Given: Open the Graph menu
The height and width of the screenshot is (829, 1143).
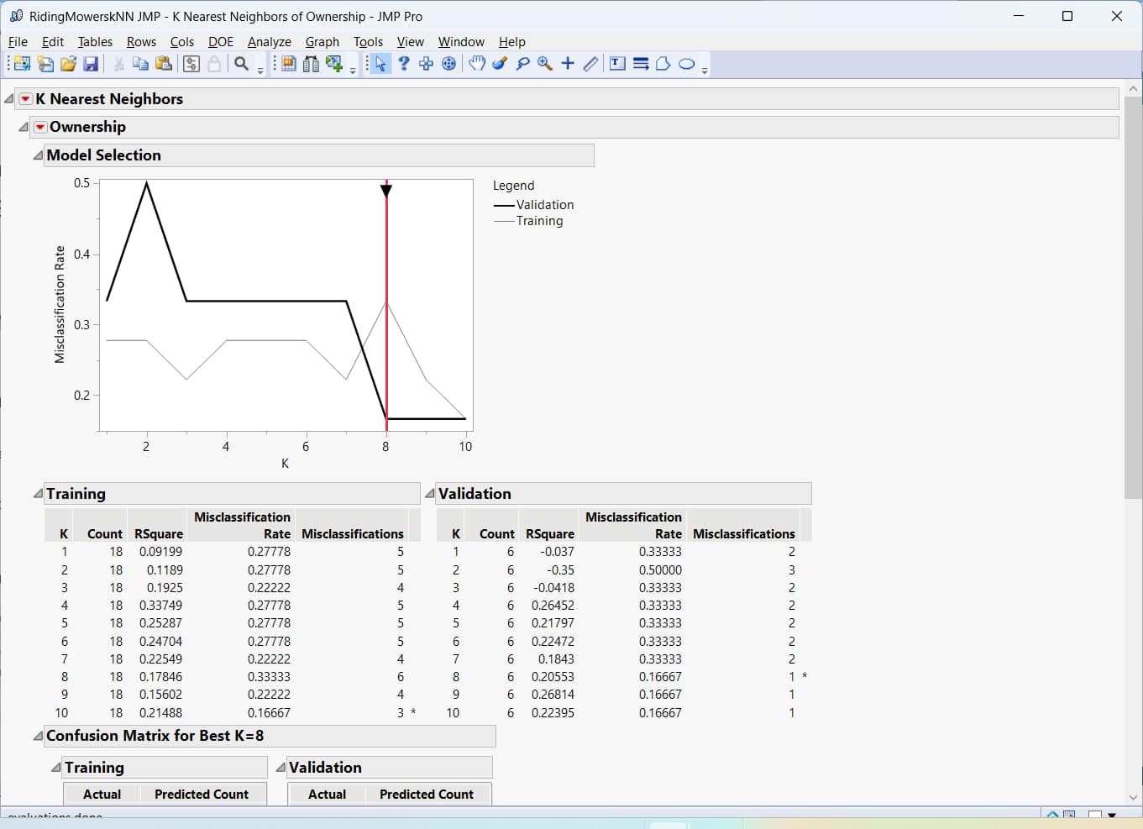Looking at the screenshot, I should click(x=322, y=41).
